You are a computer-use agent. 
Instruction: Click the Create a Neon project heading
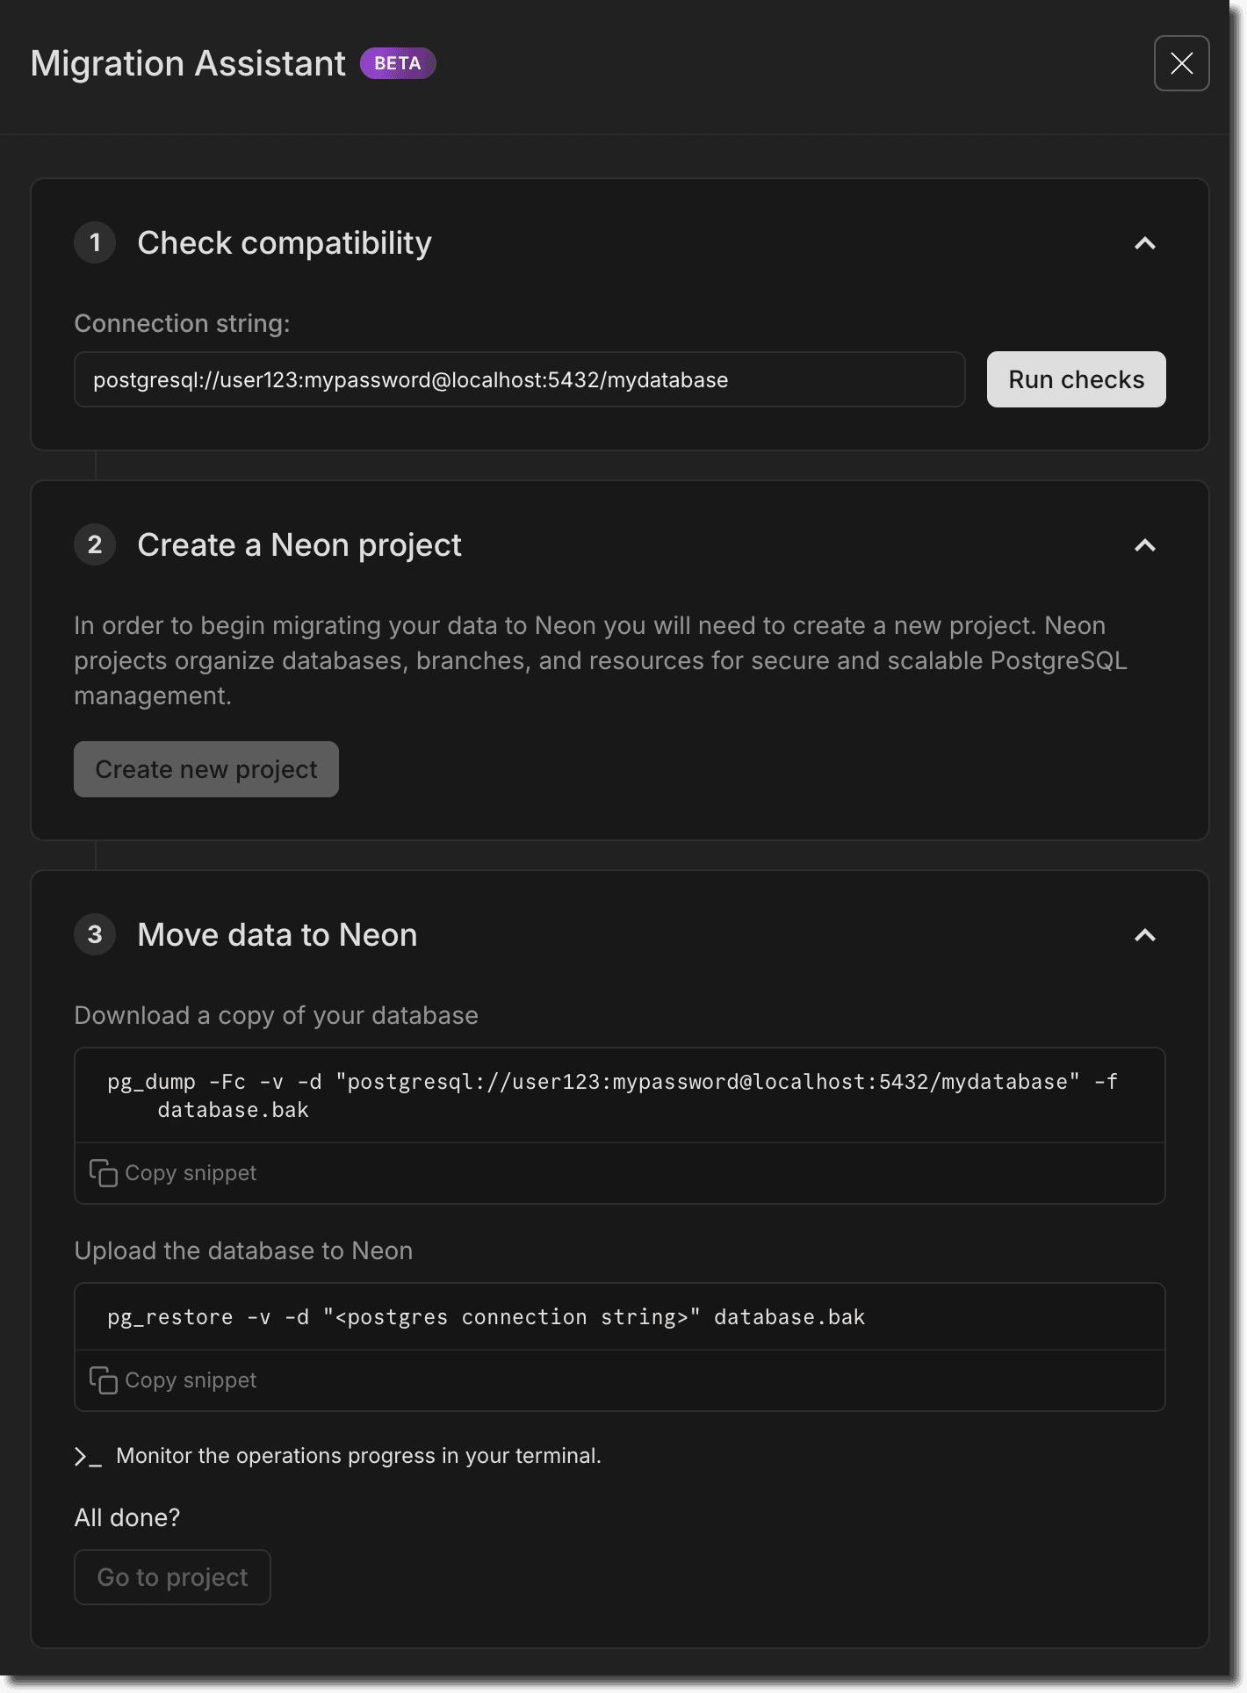299,545
